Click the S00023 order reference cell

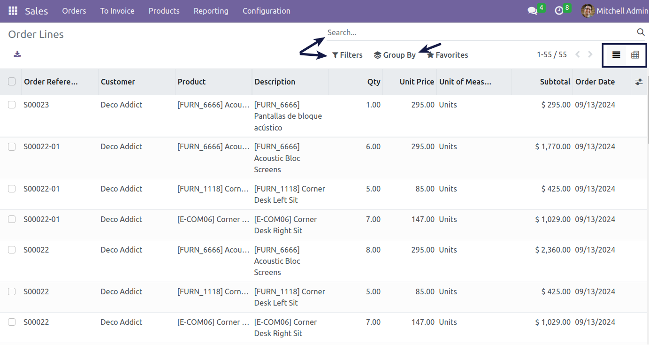click(36, 105)
